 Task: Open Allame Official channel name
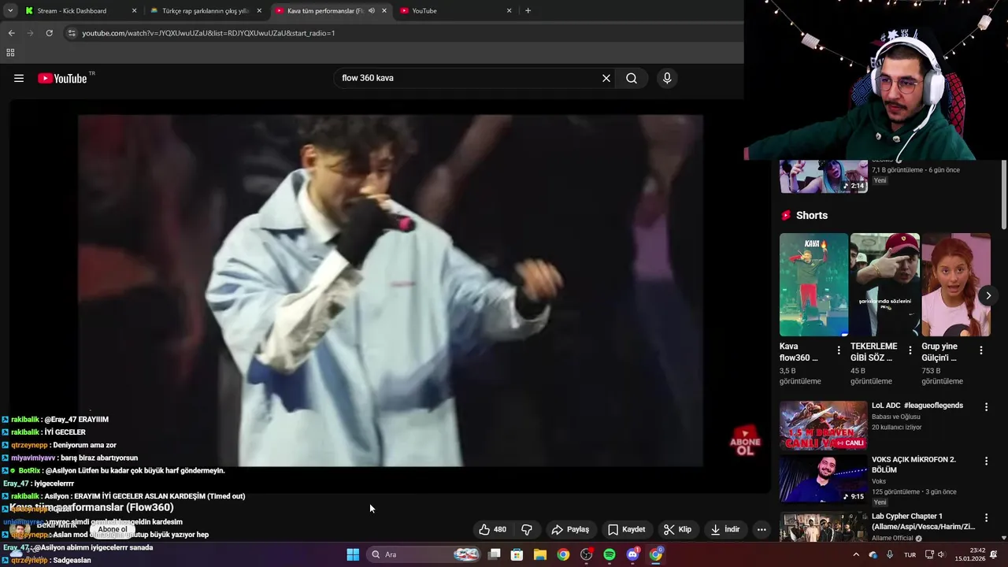click(892, 539)
